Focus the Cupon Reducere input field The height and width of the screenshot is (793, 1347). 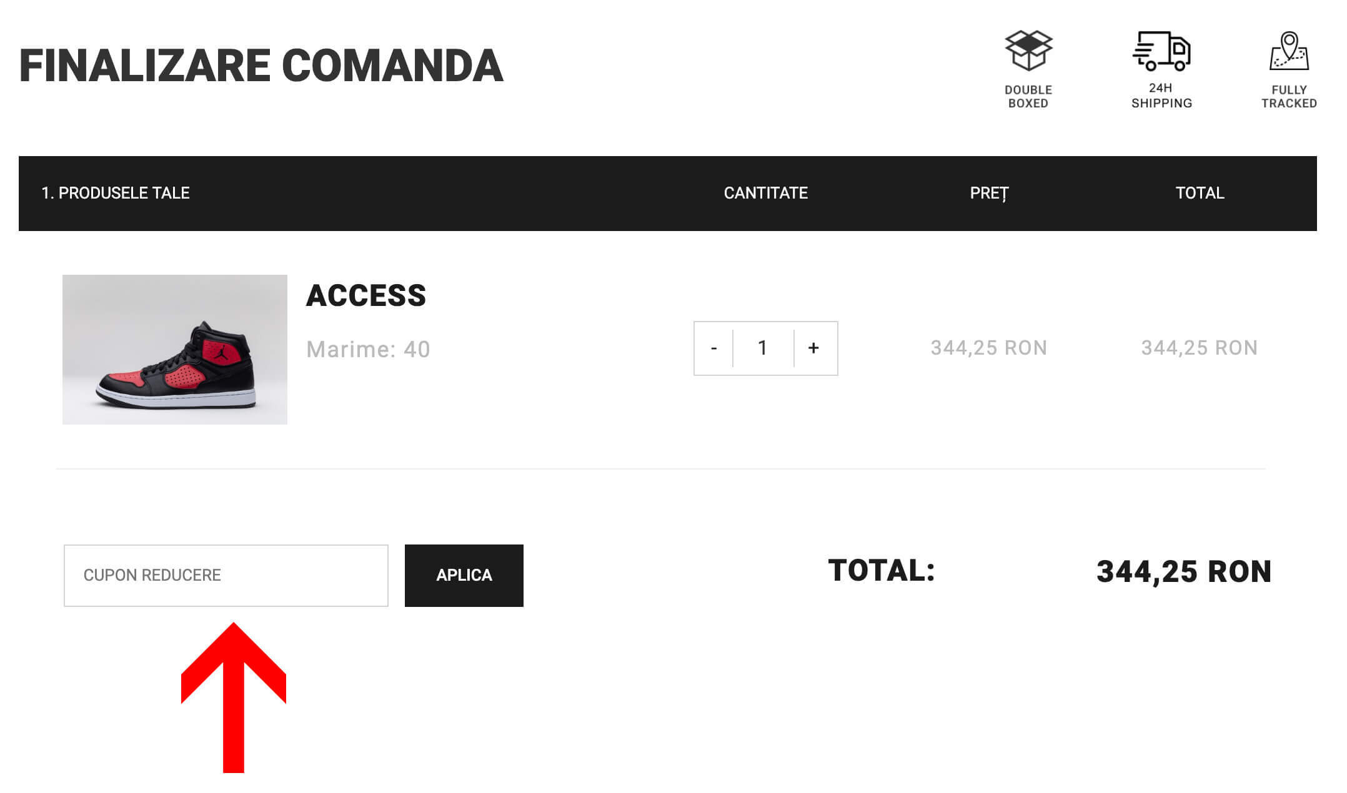(x=226, y=575)
